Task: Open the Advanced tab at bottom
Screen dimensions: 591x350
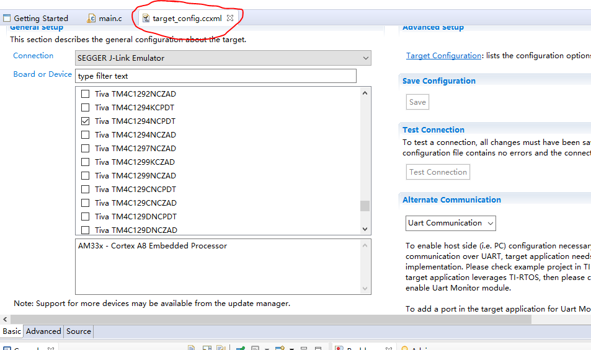Action: pos(43,331)
